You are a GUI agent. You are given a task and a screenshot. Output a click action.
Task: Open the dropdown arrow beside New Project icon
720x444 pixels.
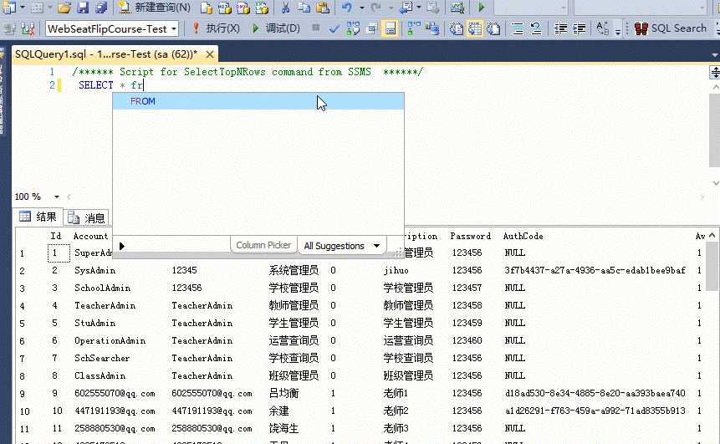[x=22, y=8]
